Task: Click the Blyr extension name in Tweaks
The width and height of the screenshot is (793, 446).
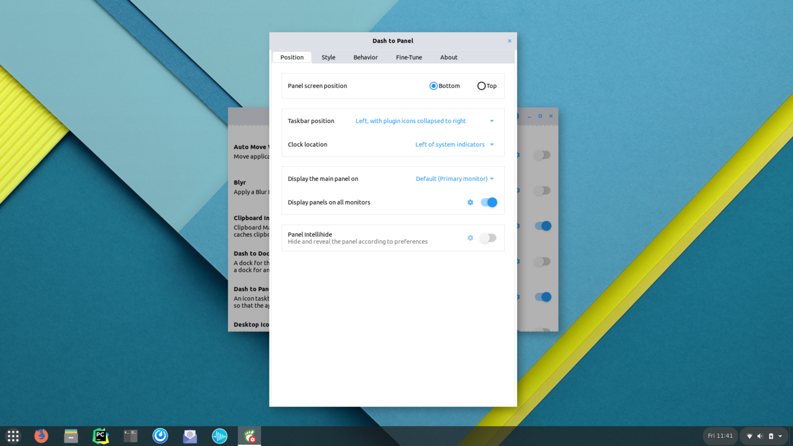Action: click(240, 182)
